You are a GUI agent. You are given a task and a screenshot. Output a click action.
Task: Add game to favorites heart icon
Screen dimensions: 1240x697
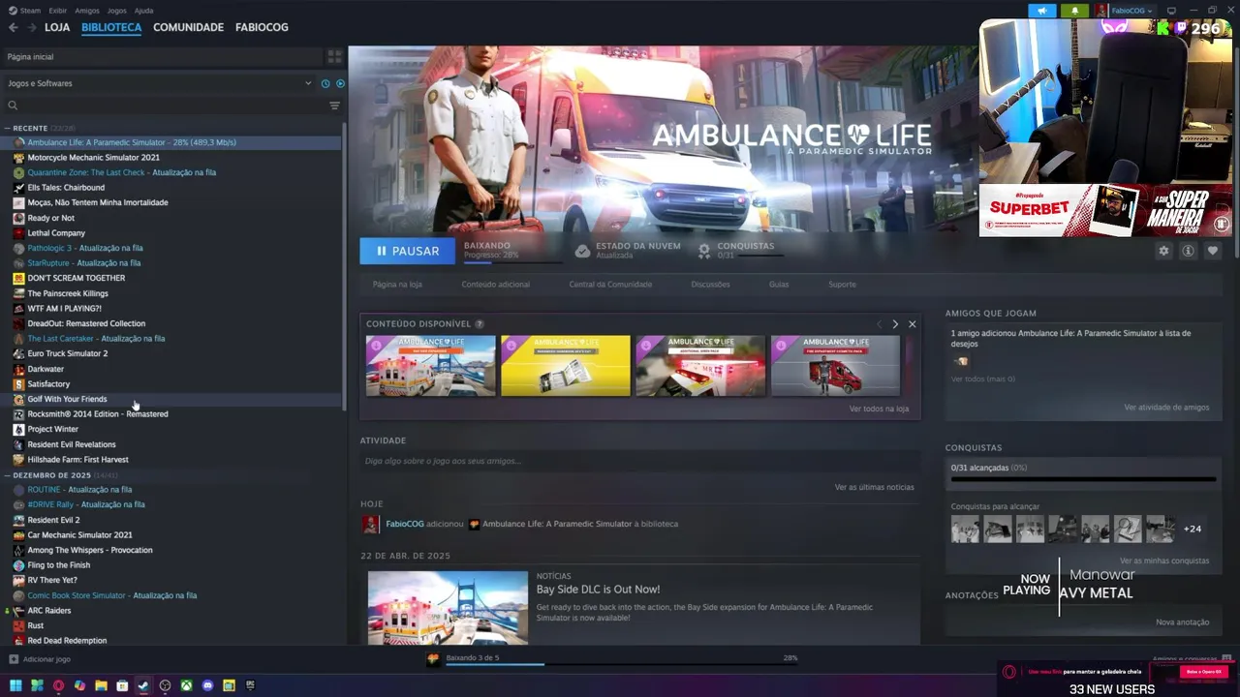pyautogui.click(x=1212, y=251)
